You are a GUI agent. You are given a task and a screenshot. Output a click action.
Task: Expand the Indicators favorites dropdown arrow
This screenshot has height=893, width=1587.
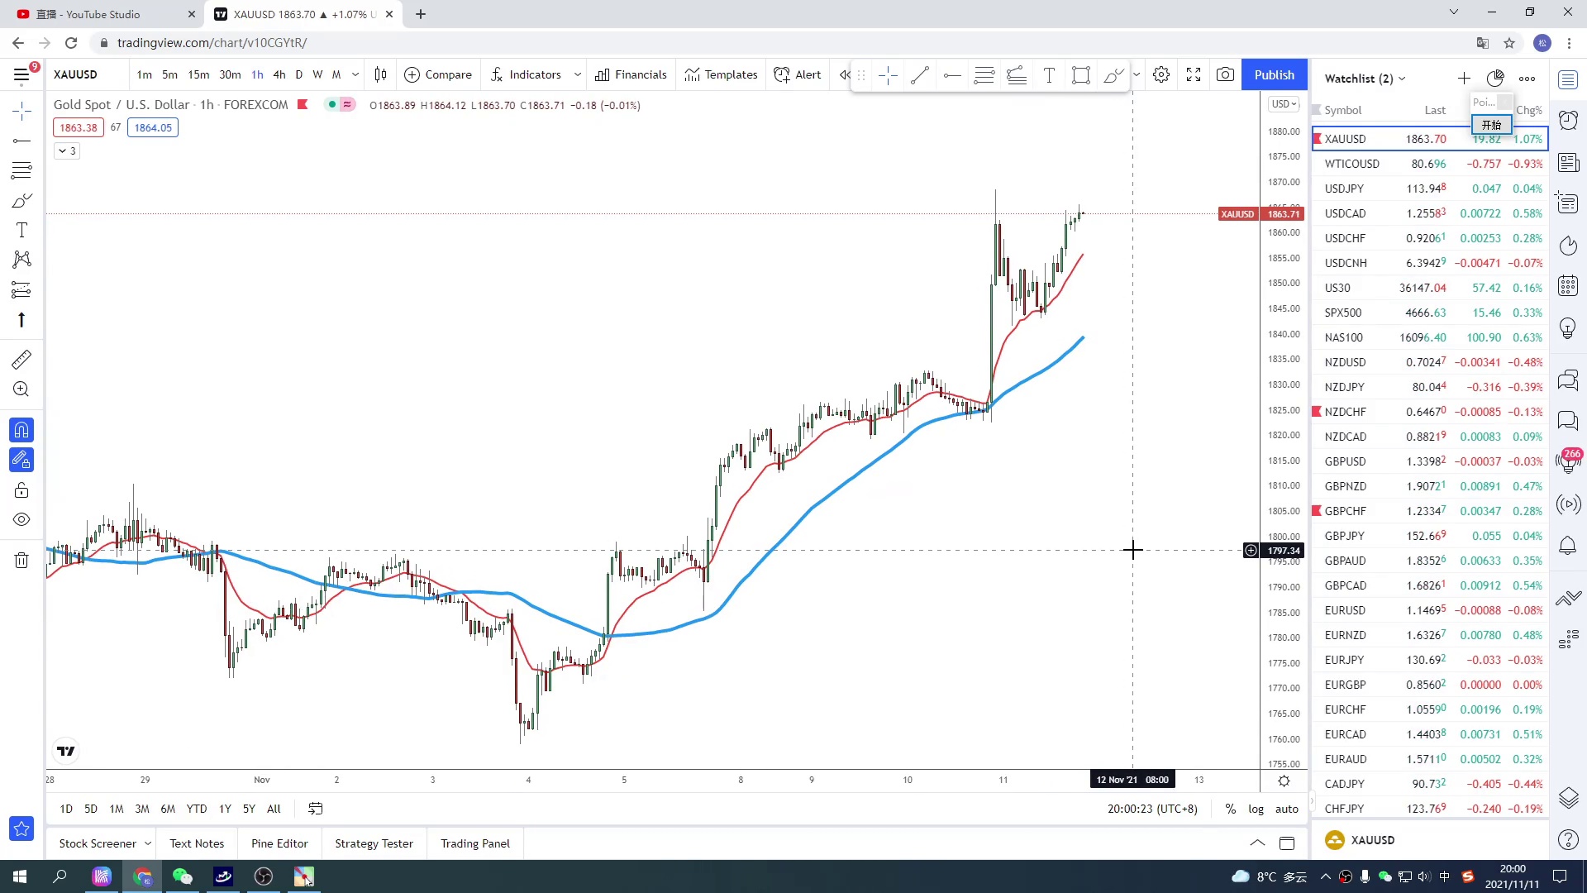click(x=577, y=74)
